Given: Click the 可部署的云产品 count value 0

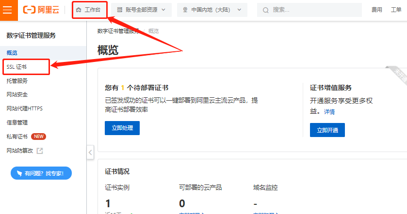Looking at the screenshot, I should tap(182, 203).
